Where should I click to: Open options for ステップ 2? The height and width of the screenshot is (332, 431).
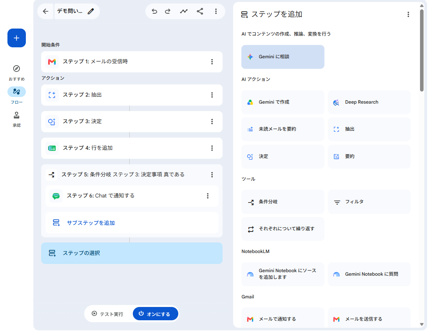click(212, 95)
